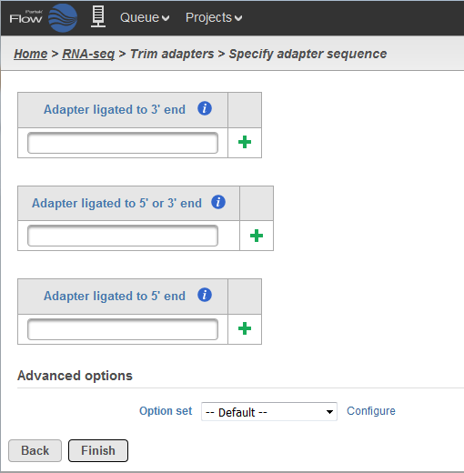Expand the Option set Default dropdown
This screenshot has width=464, height=473.
coord(269,412)
